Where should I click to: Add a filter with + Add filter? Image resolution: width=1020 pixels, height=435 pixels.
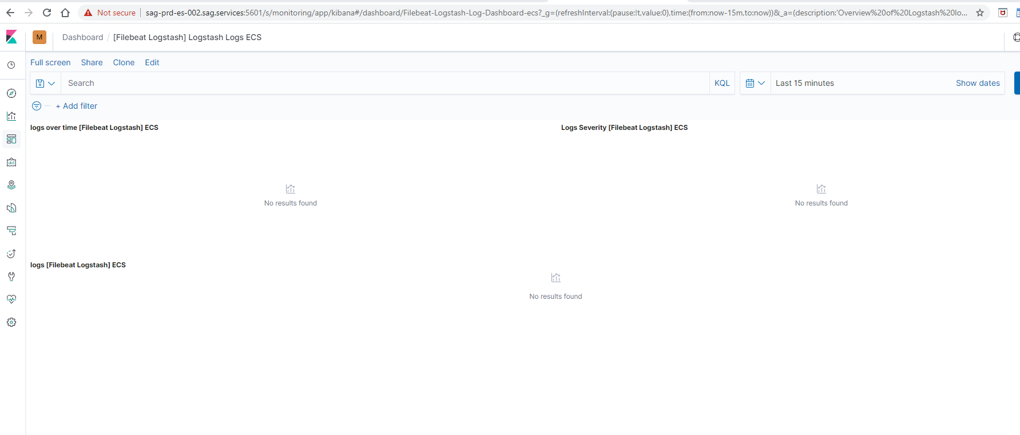[x=77, y=106]
